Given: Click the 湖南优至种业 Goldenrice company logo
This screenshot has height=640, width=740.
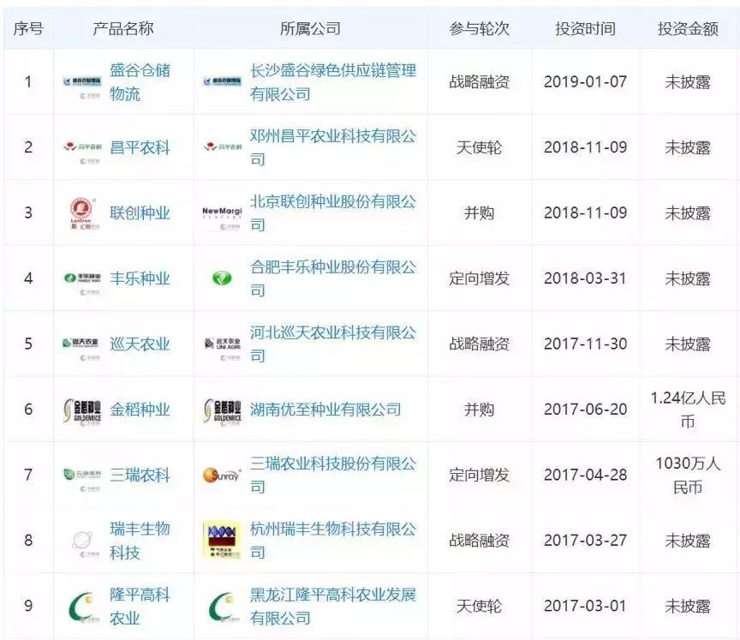Looking at the screenshot, I should (223, 410).
